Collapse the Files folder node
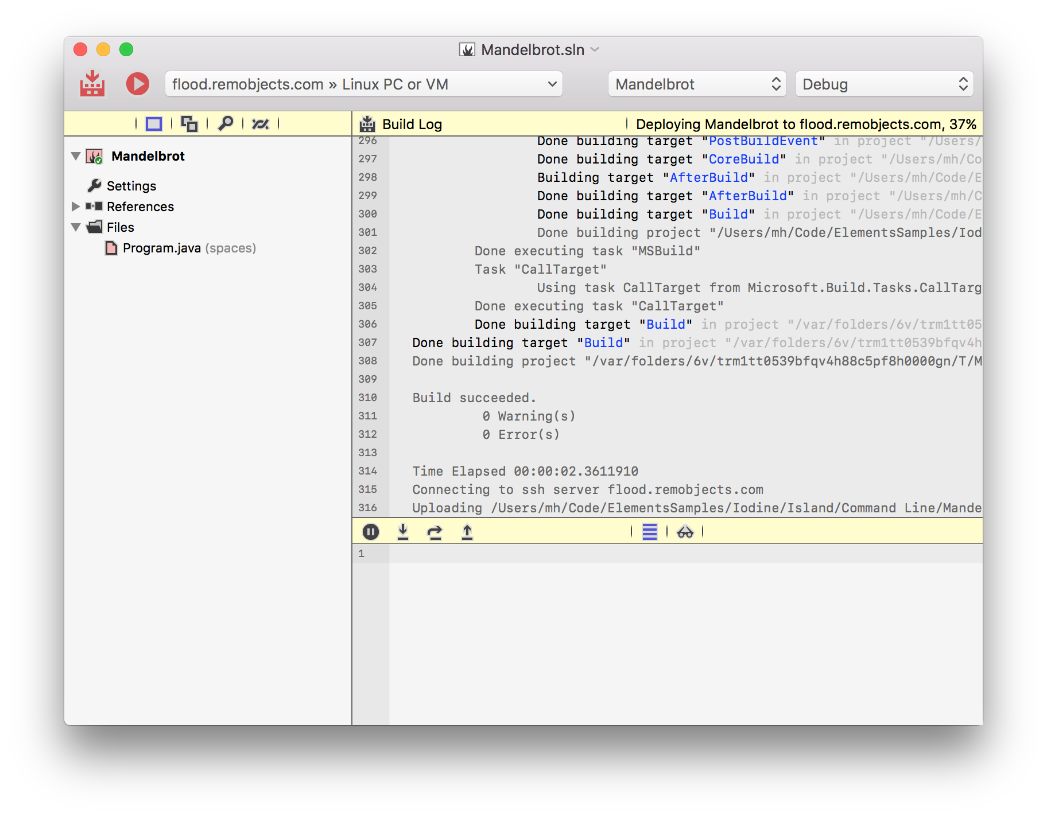The image size is (1047, 817). pyautogui.click(x=76, y=227)
